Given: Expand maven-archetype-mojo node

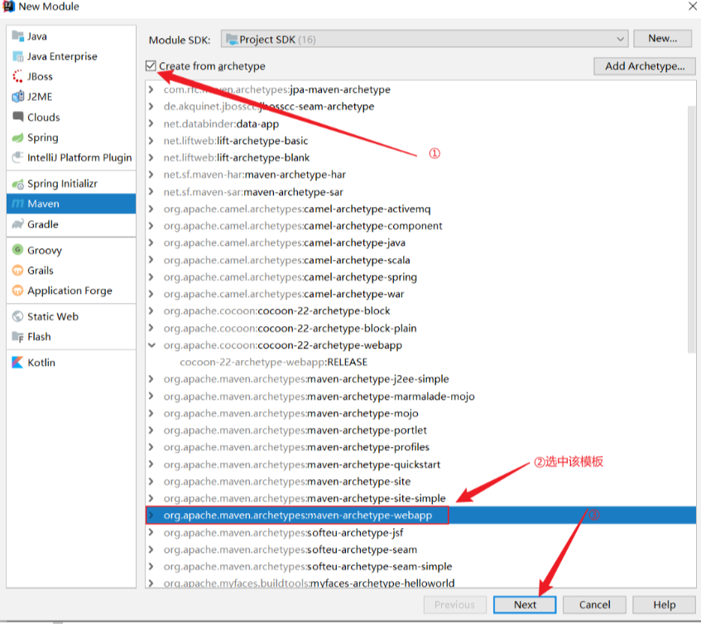Looking at the screenshot, I should (151, 413).
